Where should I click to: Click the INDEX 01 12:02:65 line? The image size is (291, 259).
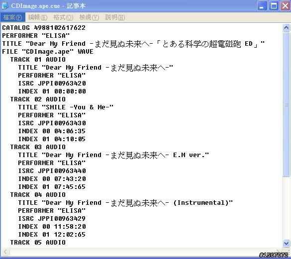pyautogui.click(x=52, y=235)
